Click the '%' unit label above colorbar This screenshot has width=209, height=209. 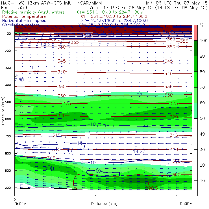pyautogui.click(x=201, y=25)
